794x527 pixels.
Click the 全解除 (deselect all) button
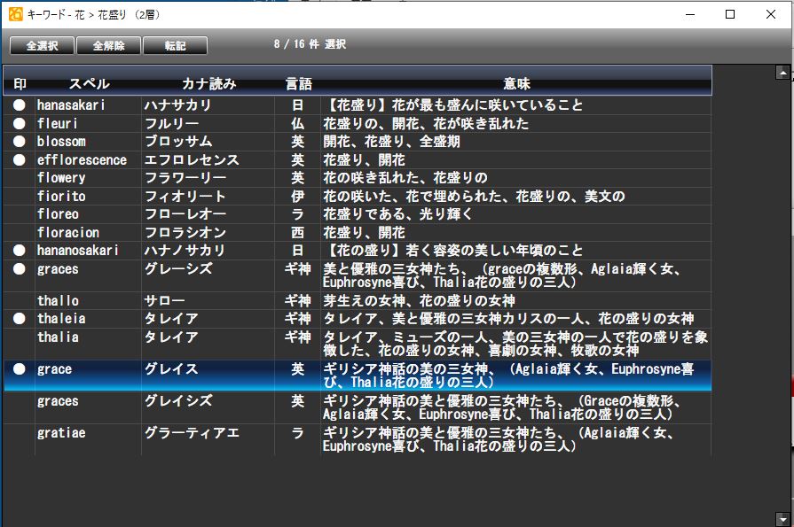[108, 45]
